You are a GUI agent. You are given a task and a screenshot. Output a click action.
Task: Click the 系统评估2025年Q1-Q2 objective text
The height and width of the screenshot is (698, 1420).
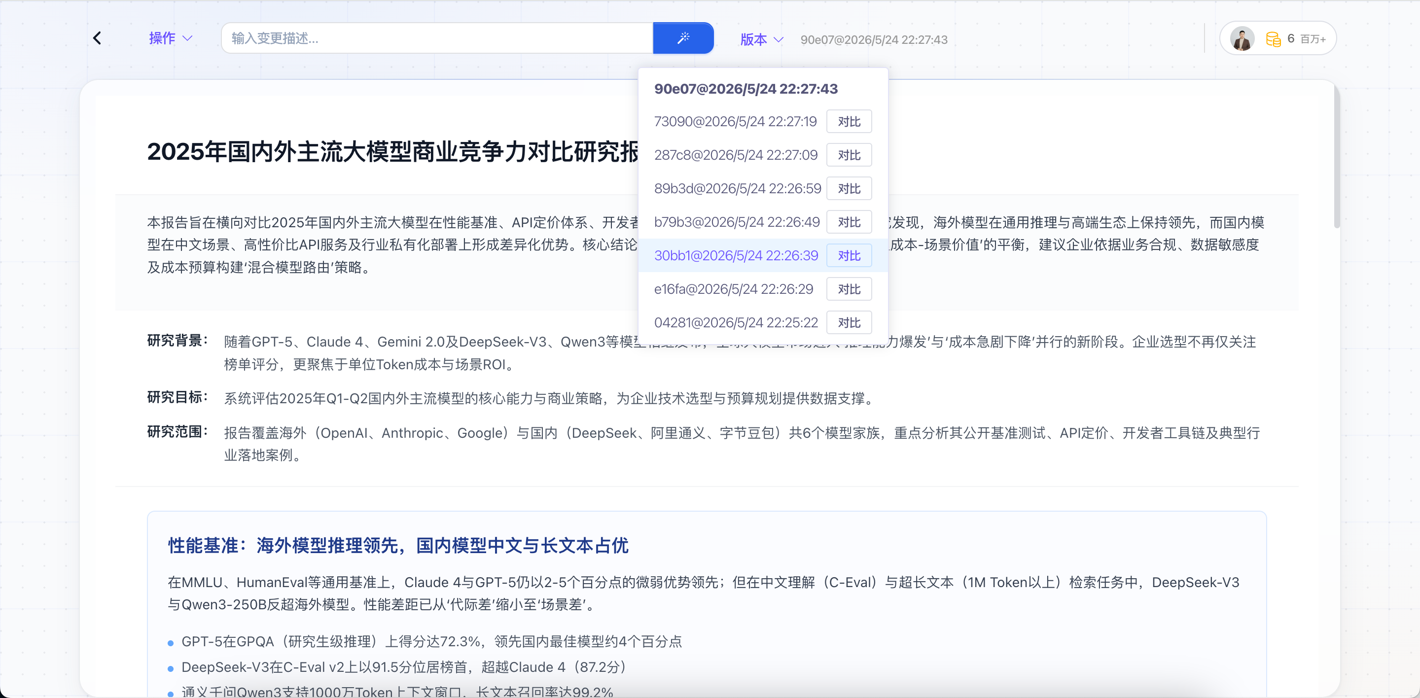pos(551,398)
